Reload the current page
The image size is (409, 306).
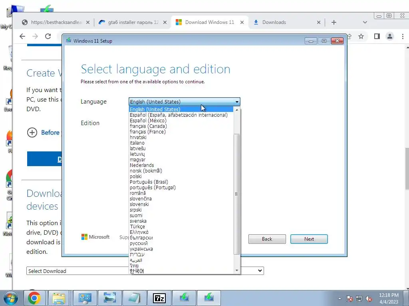[48, 36]
